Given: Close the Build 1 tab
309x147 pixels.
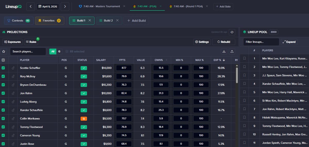Looking at the screenshot, I should (x=90, y=20).
